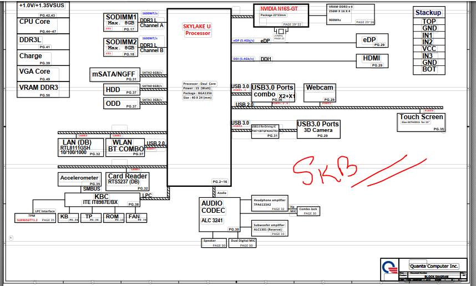The width and height of the screenshot is (476, 286).
Task: Select the IN3 layer in Stackup
Action: point(429,56)
